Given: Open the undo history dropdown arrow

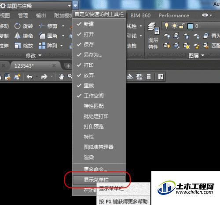Looking at the screenshot, I should point(37,76).
